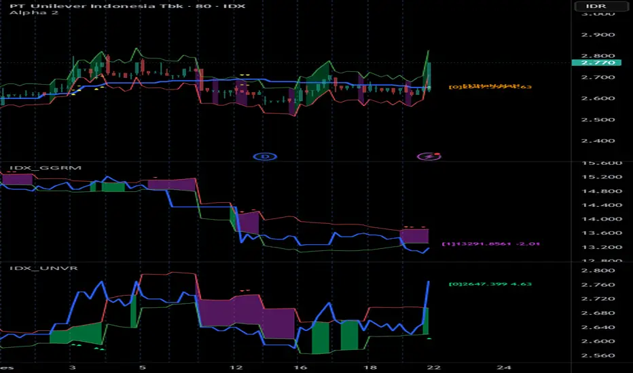The image size is (633, 373).
Task: Click the 14.800 axis value in the GGRM pane
Action: tap(602, 191)
